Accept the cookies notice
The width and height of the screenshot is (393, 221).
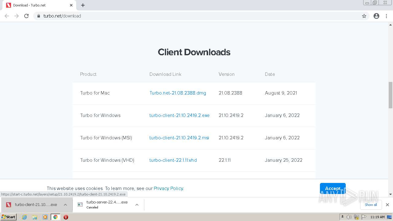(x=333, y=188)
